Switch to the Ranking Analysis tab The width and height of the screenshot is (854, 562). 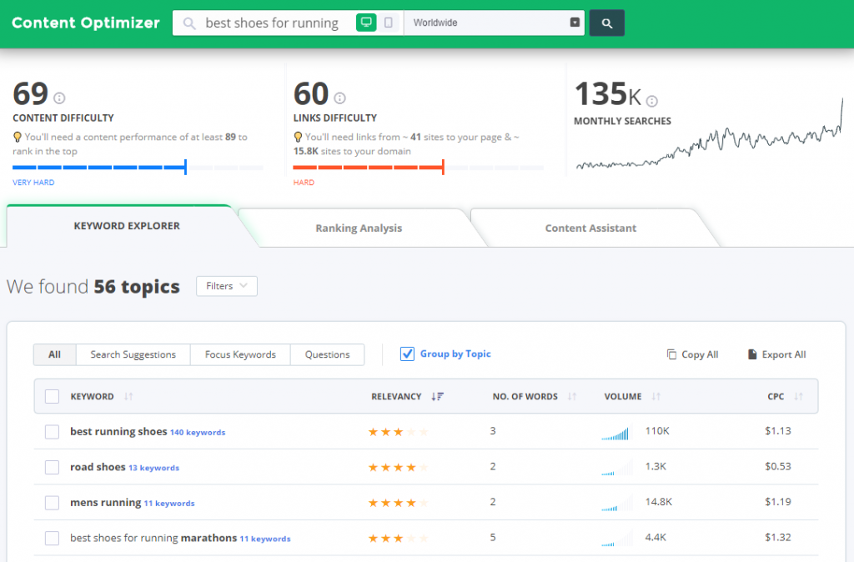[359, 228]
